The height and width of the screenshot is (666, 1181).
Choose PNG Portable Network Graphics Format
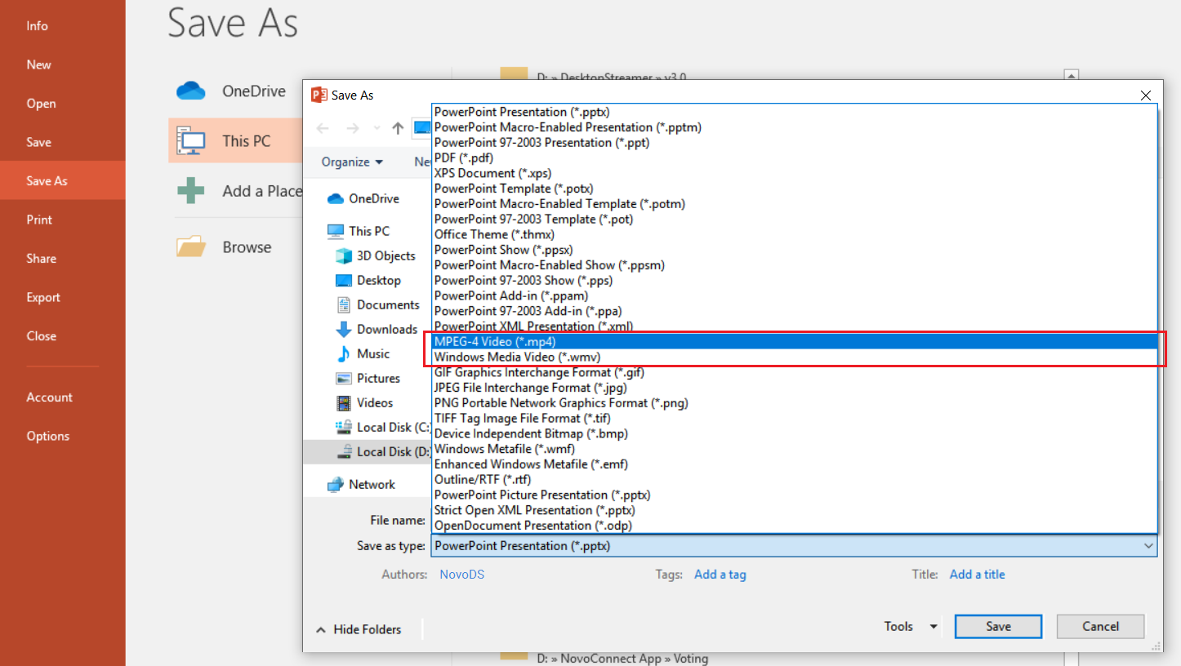(x=795, y=402)
